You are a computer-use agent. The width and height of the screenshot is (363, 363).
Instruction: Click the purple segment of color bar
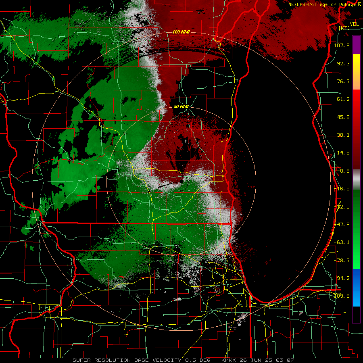point(356,45)
